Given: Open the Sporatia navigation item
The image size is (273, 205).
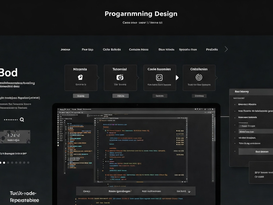Looking at the screenshot, I should click(188, 49).
